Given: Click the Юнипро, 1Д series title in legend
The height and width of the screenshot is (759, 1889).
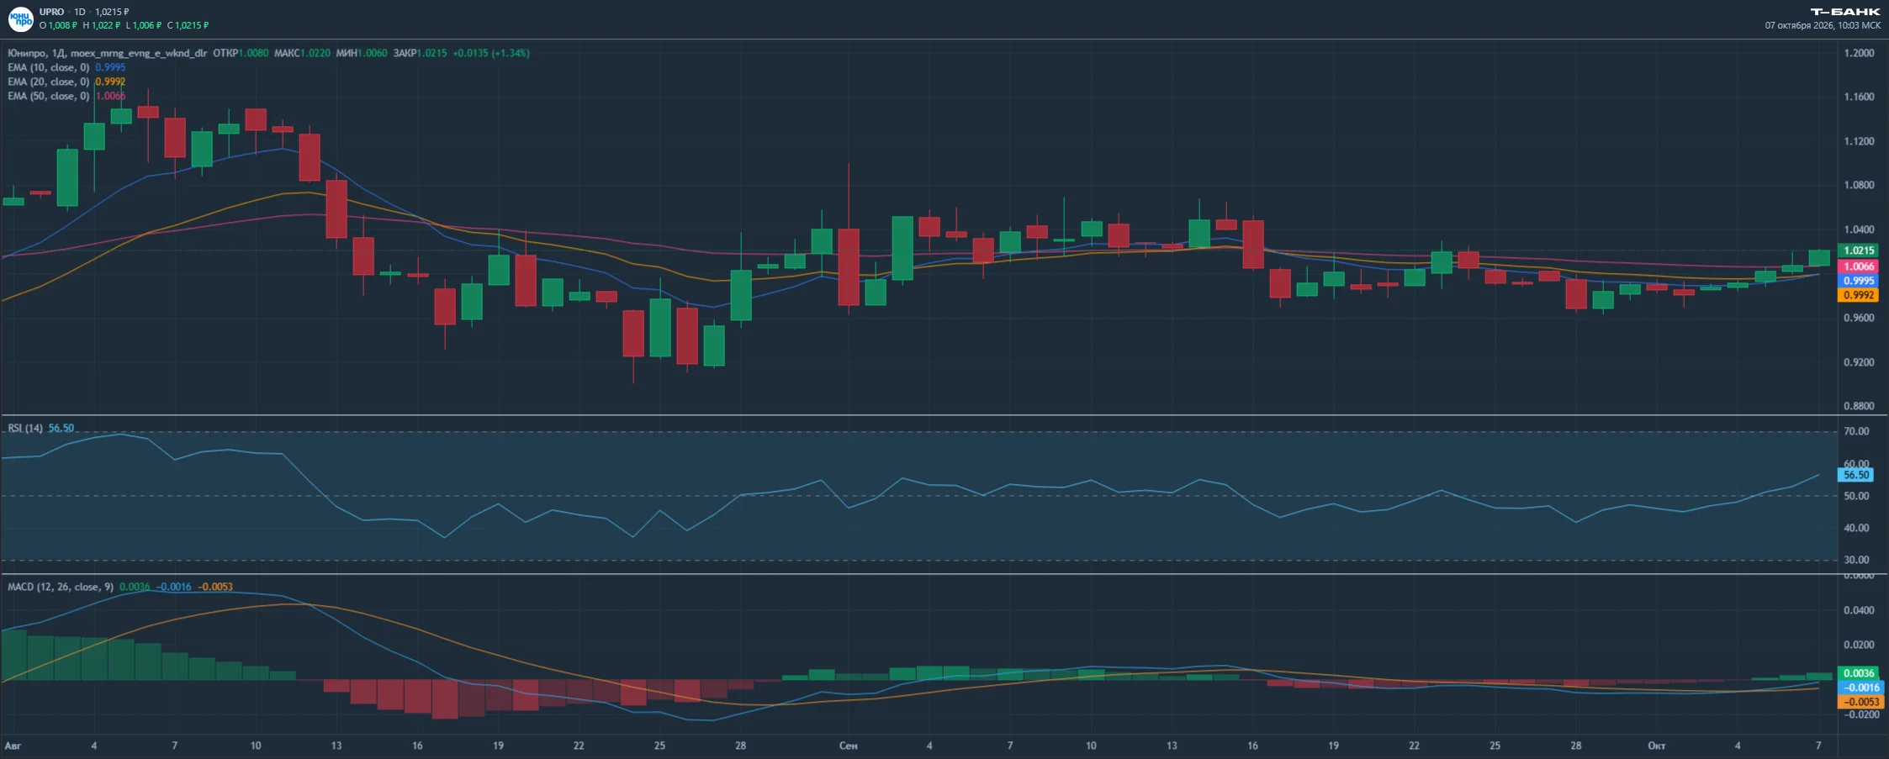Looking at the screenshot, I should pyautogui.click(x=36, y=53).
